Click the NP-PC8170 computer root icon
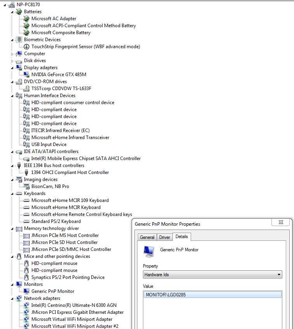 pyautogui.click(x=12, y=5)
